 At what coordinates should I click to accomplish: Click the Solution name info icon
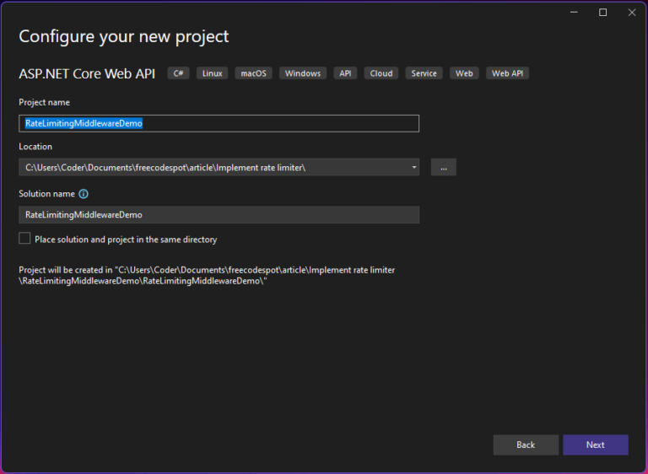[84, 194]
